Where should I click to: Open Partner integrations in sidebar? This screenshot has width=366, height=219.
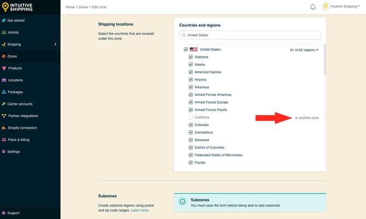pos(23,115)
